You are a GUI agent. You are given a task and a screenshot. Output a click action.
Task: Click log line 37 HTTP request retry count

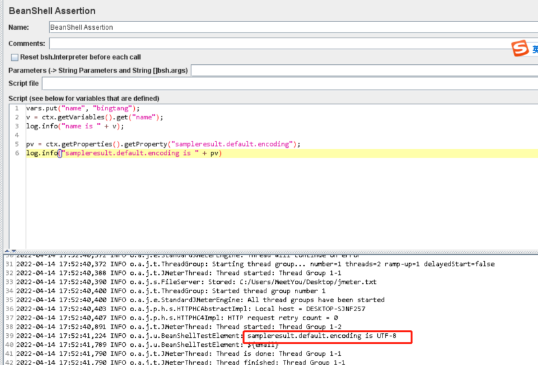tap(177, 318)
